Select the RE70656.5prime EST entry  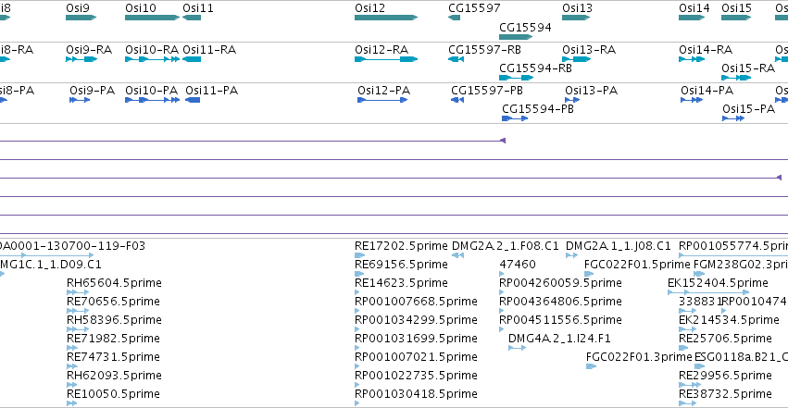coord(113,302)
